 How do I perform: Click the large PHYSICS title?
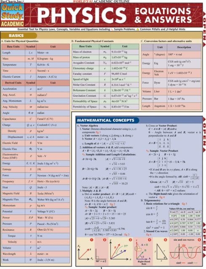coord(82,15)
